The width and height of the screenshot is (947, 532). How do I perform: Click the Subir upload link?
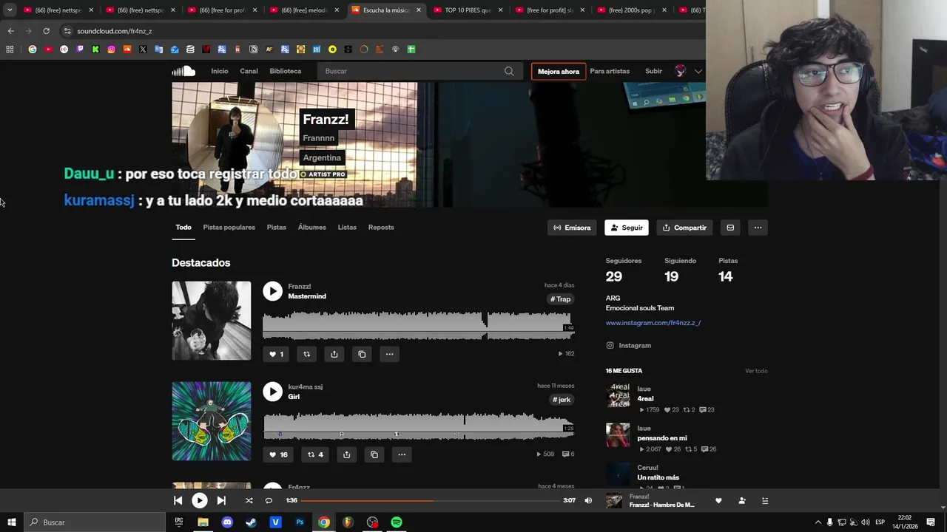[653, 71]
